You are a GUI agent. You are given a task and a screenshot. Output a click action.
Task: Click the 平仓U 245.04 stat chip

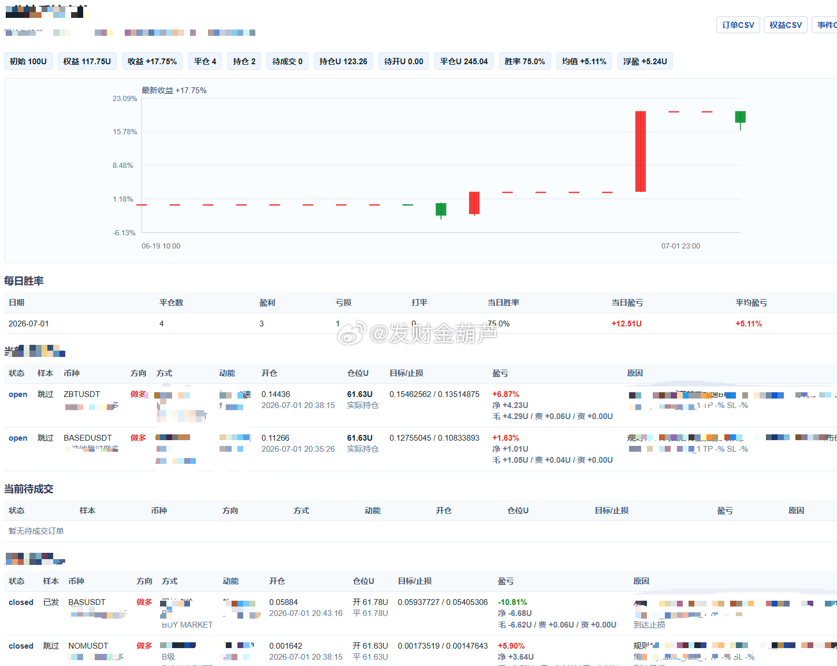coord(464,61)
